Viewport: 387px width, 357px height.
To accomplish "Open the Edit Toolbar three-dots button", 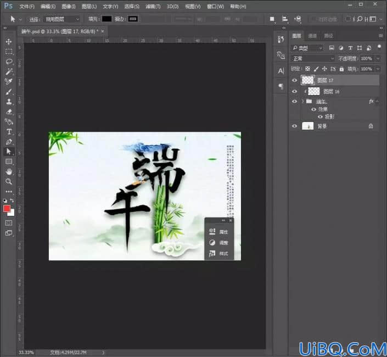I will (9, 191).
